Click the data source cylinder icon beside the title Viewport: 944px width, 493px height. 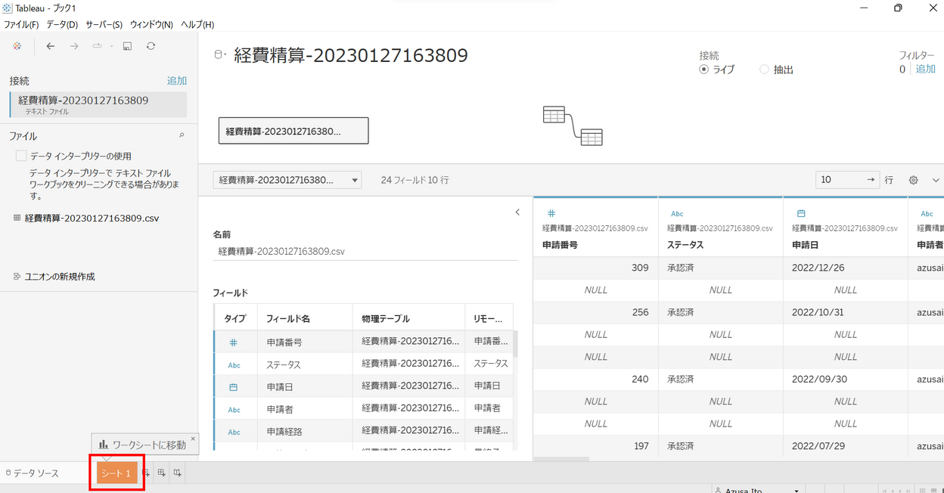pyautogui.click(x=220, y=54)
